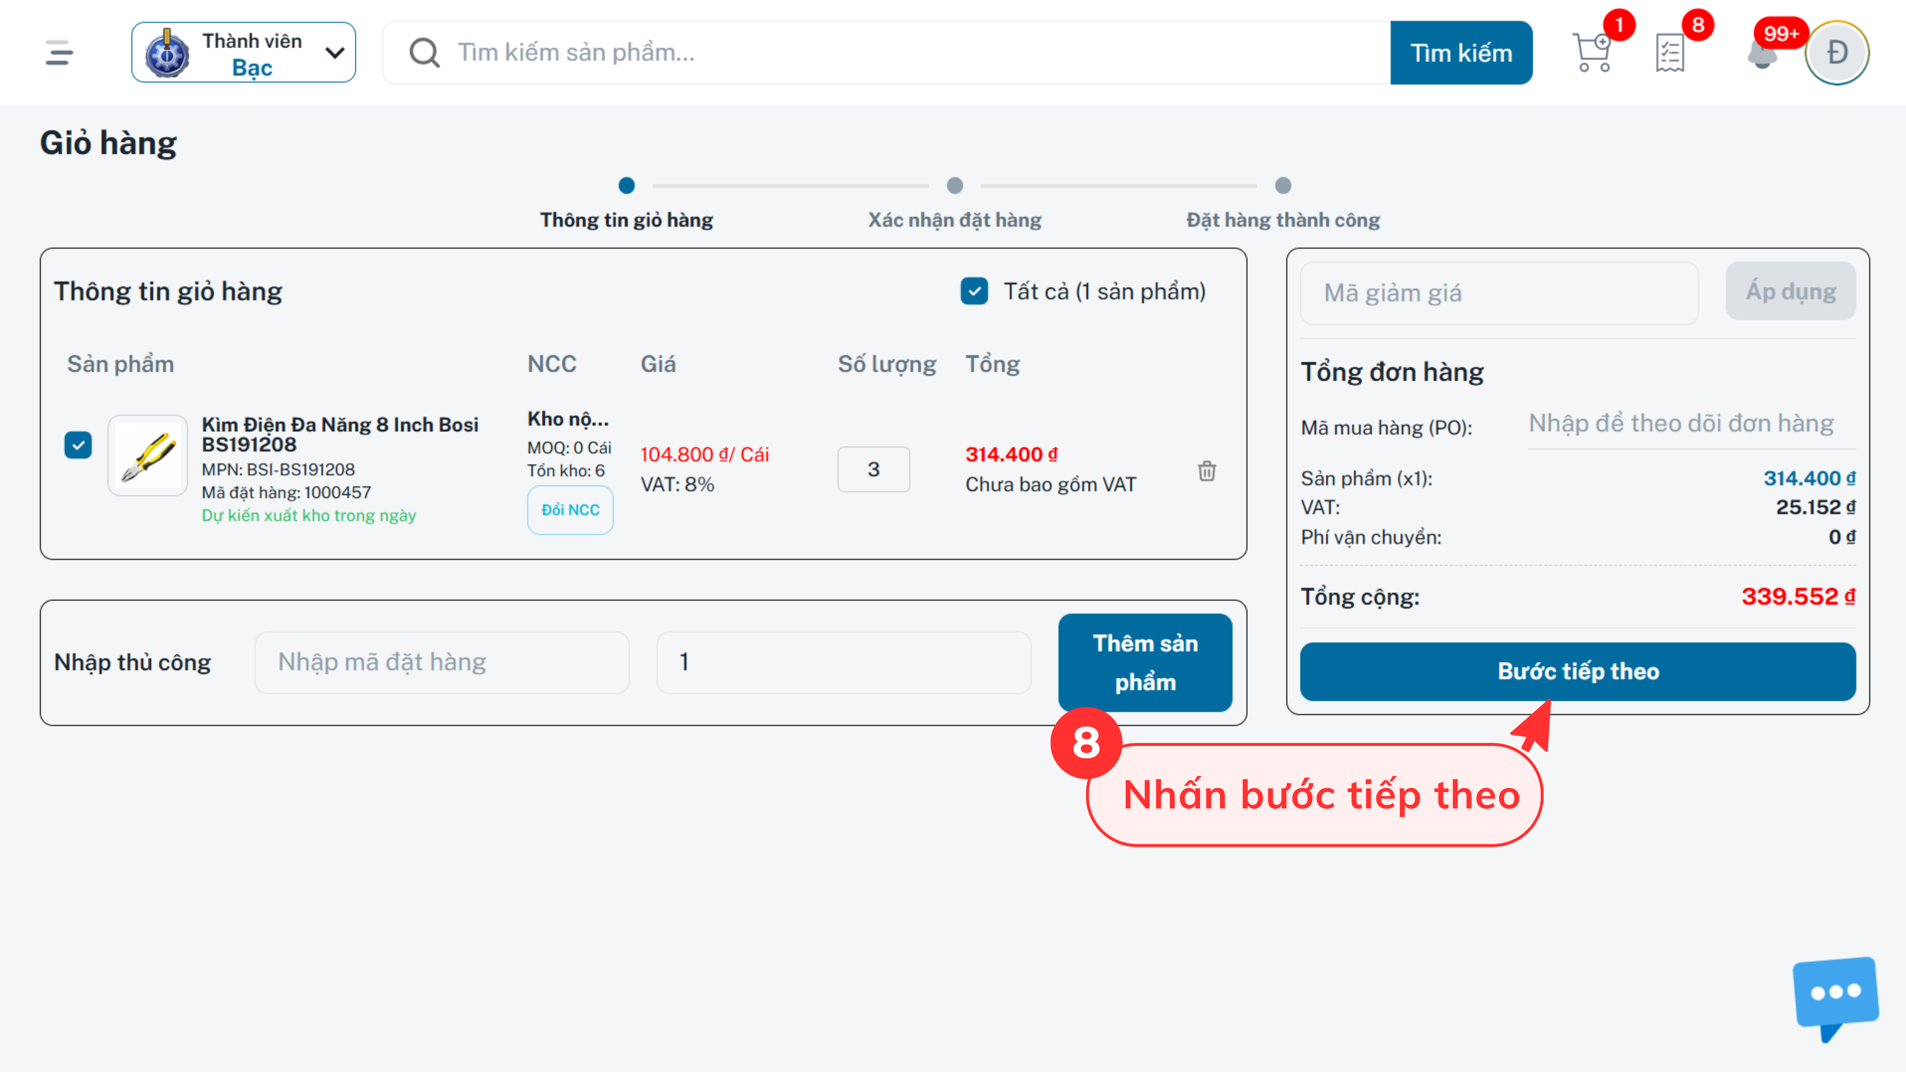Open the hamburger side menu
Screen dimensions: 1906x1072
coord(59,53)
